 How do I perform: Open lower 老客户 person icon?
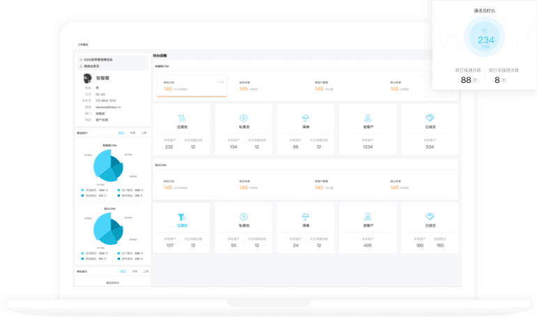(x=368, y=217)
